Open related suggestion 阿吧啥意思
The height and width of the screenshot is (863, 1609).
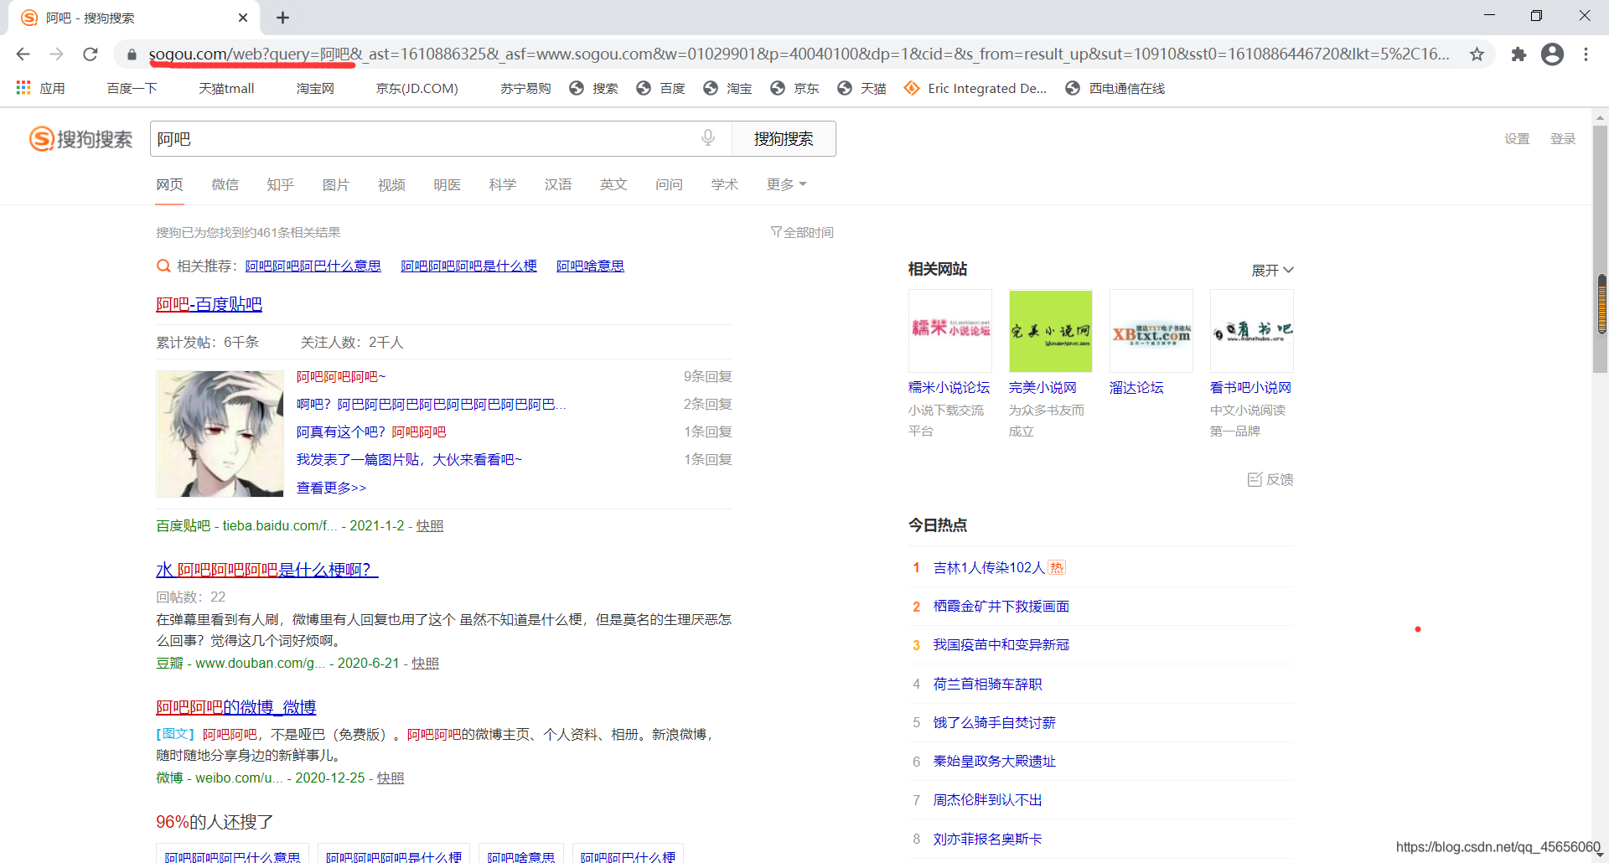point(590,266)
